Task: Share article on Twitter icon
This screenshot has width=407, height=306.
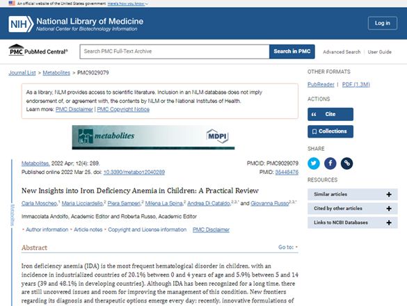Action: click(314, 163)
